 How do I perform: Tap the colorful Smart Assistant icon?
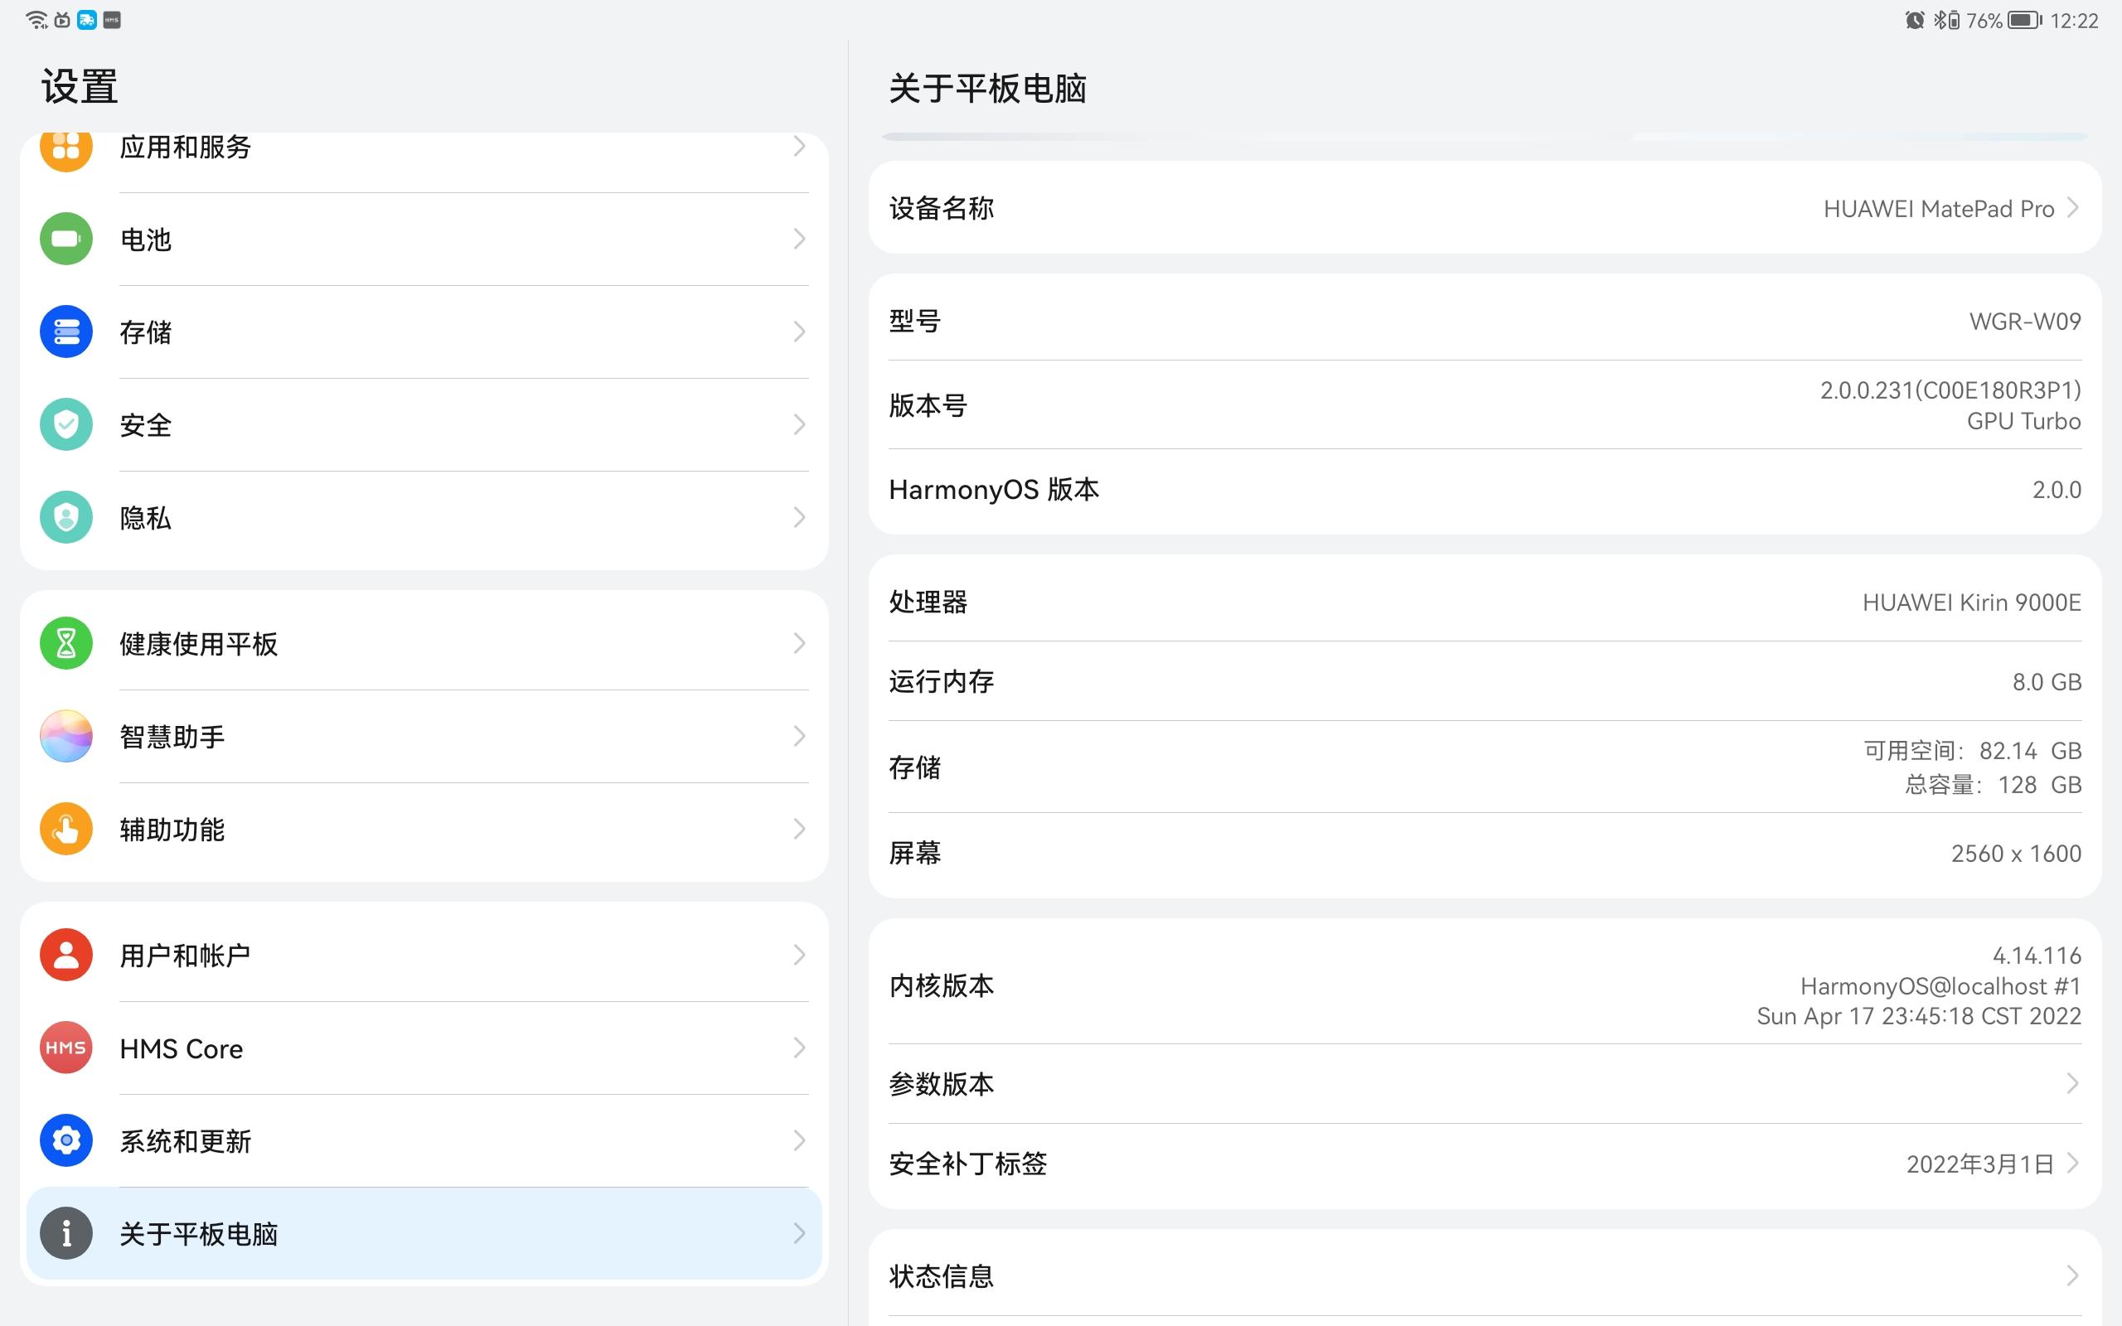coord(65,736)
